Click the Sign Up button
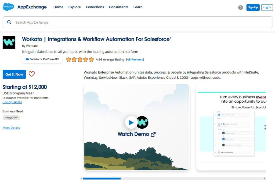Screen dimensions: 275x184 (x=253, y=7)
